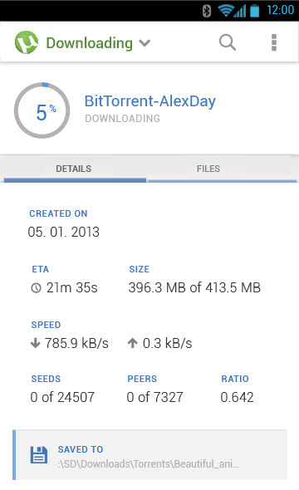Tap the floppy disk save icon
The width and height of the screenshot is (299, 490).
[39, 455]
